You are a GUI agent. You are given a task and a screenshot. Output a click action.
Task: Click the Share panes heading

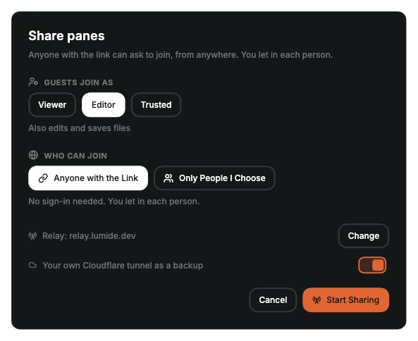coord(66,36)
